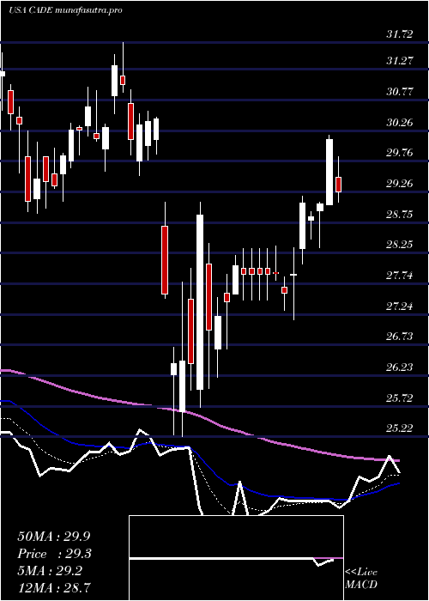Click the 31.72 price axis label

(400, 34)
